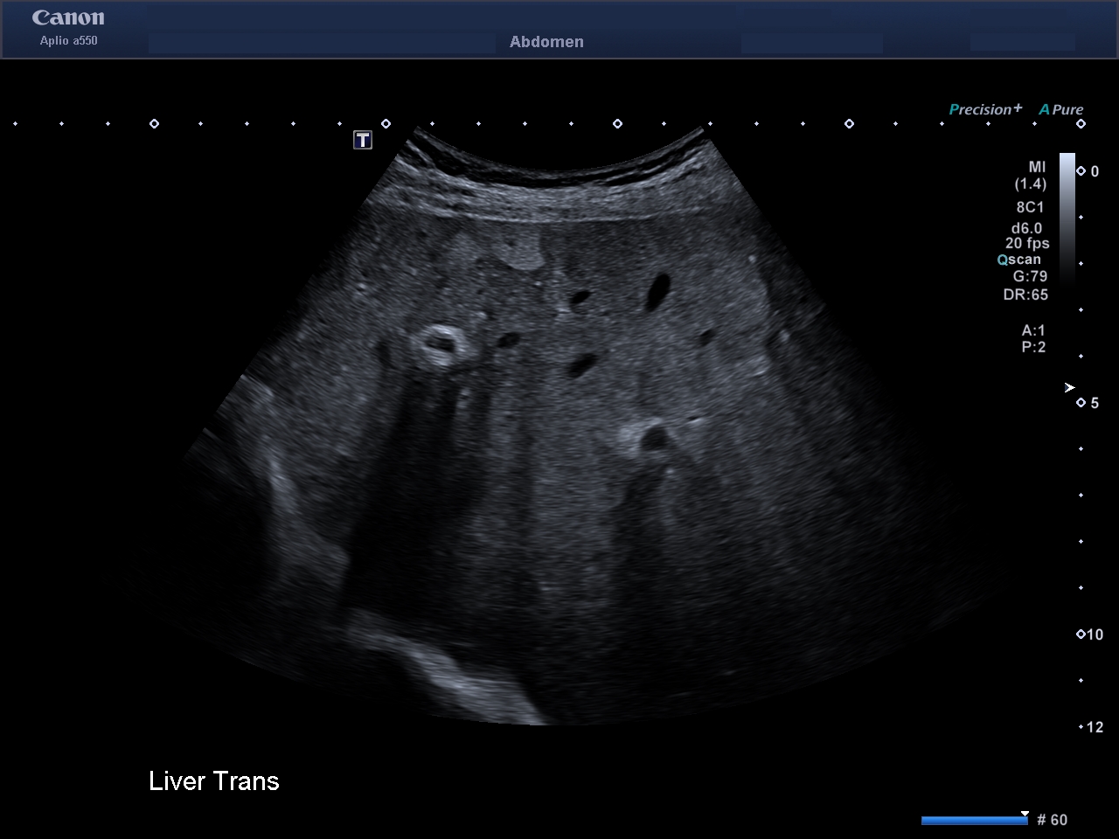Screen dimensions: 1119x839
Task: Click the Canon logo
Action: pos(68,17)
